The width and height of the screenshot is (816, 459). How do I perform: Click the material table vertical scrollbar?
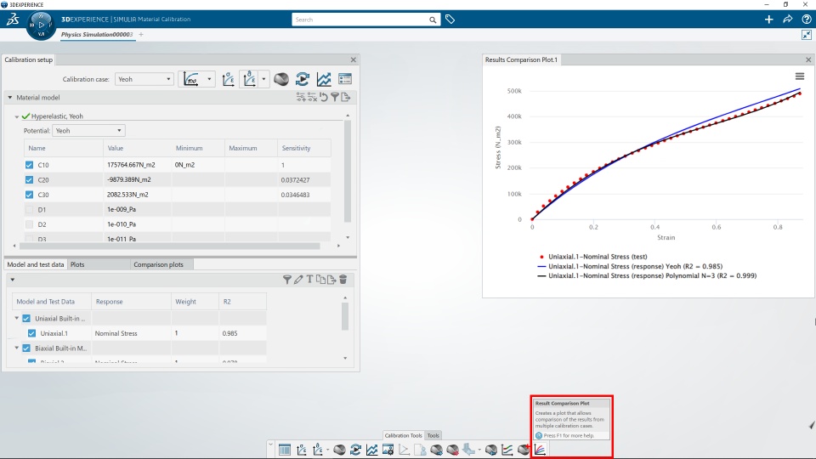click(x=348, y=171)
